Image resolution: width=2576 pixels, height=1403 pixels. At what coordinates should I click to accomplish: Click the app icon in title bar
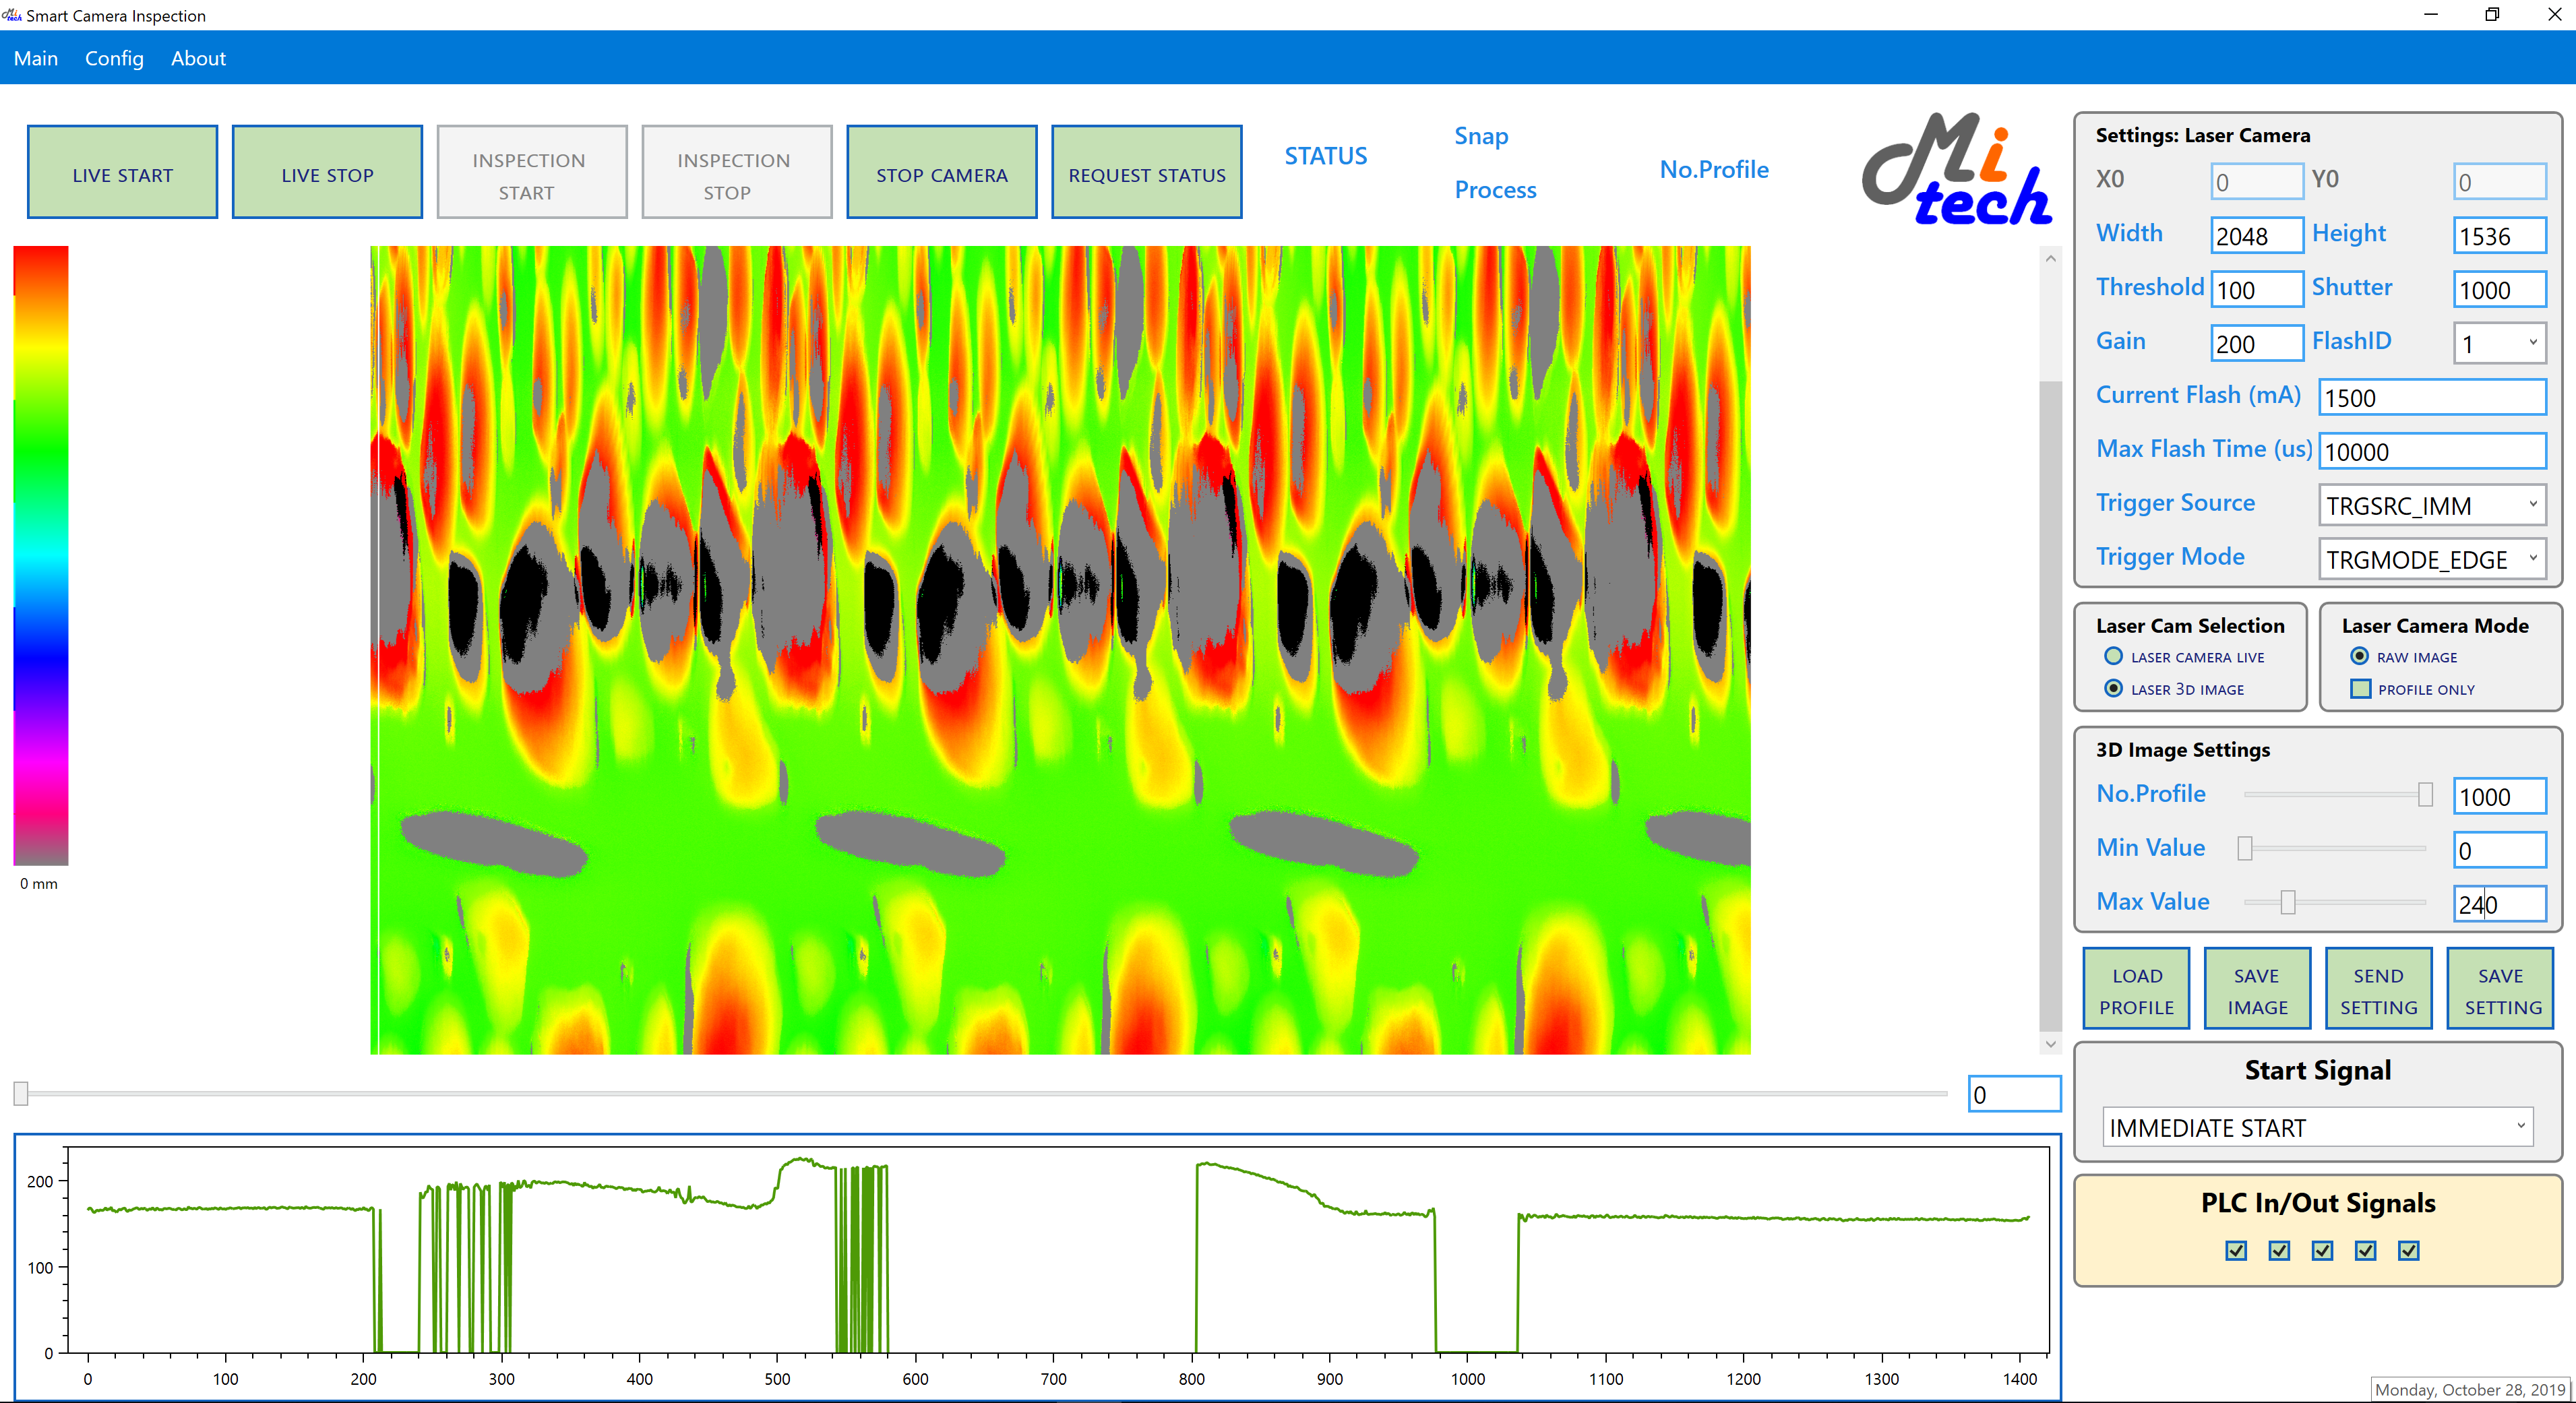(x=12, y=15)
